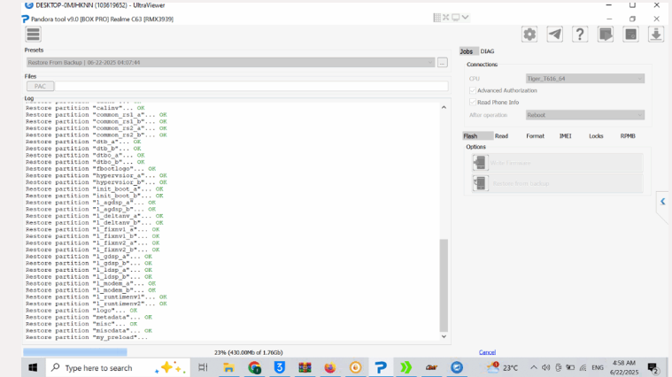The image size is (672, 377).
Task: Open the download arrow icon
Action: click(656, 35)
